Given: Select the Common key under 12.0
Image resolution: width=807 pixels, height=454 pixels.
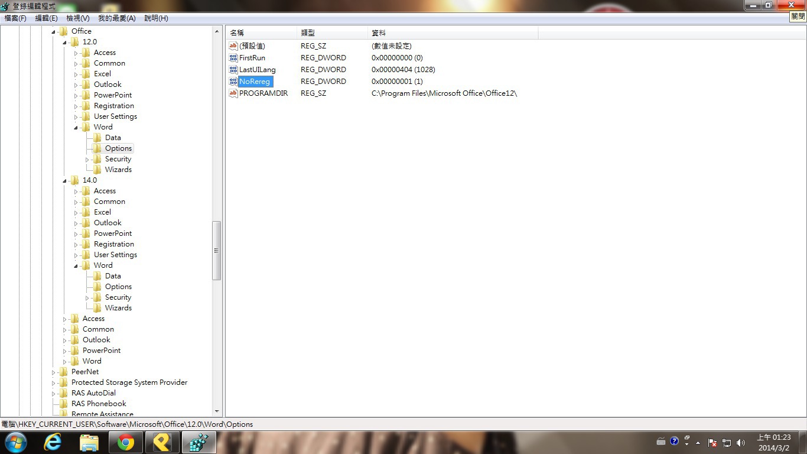Looking at the screenshot, I should 109,63.
